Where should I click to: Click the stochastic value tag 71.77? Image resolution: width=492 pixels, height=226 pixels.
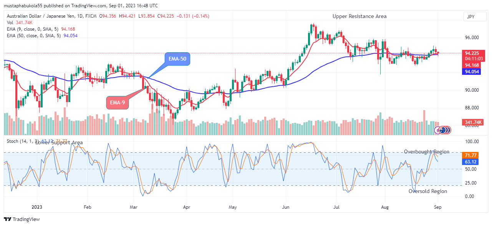[470, 155]
